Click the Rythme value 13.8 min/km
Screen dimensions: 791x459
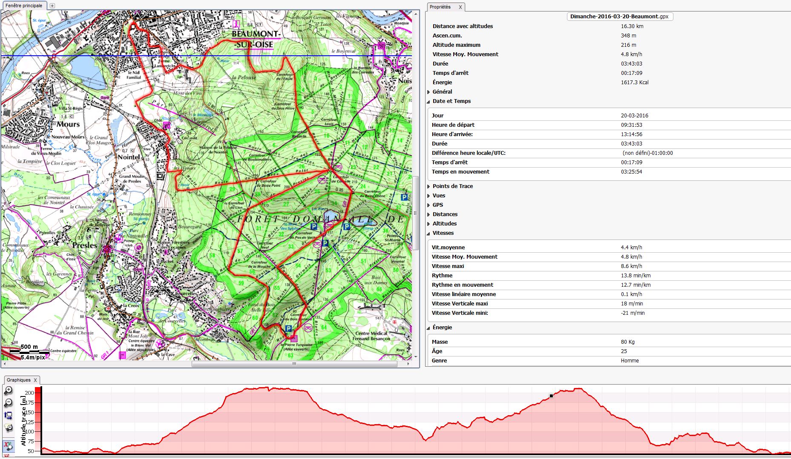(636, 275)
